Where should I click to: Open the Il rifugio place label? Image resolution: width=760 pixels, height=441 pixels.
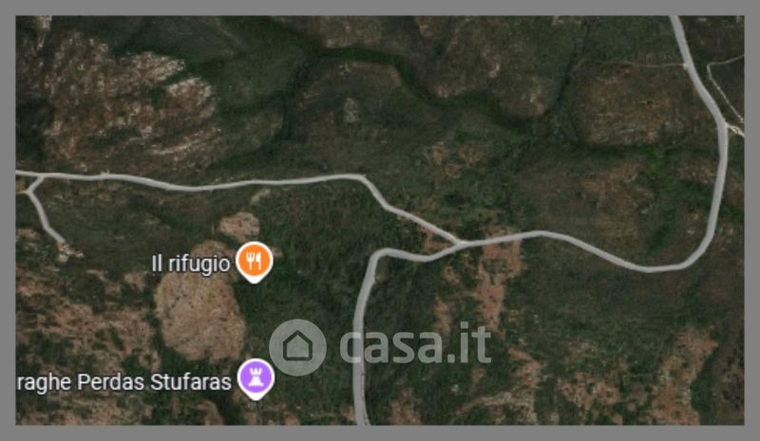point(191,265)
